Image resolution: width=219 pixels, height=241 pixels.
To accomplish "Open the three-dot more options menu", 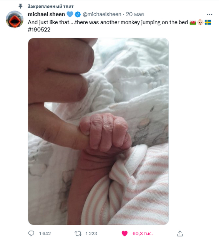I will pyautogui.click(x=209, y=15).
